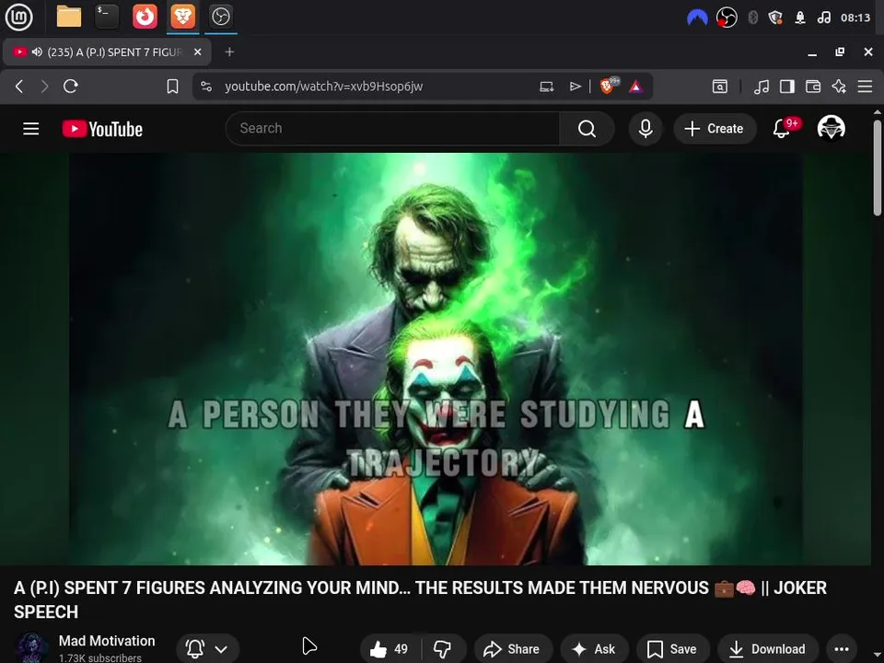Close the YouTube browser tab
This screenshot has width=884, height=663.
(x=197, y=52)
